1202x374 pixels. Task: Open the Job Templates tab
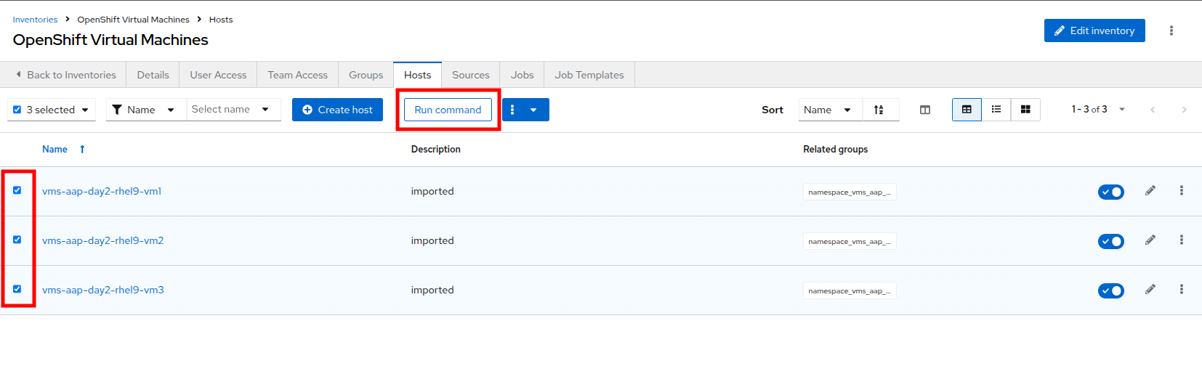click(x=589, y=75)
